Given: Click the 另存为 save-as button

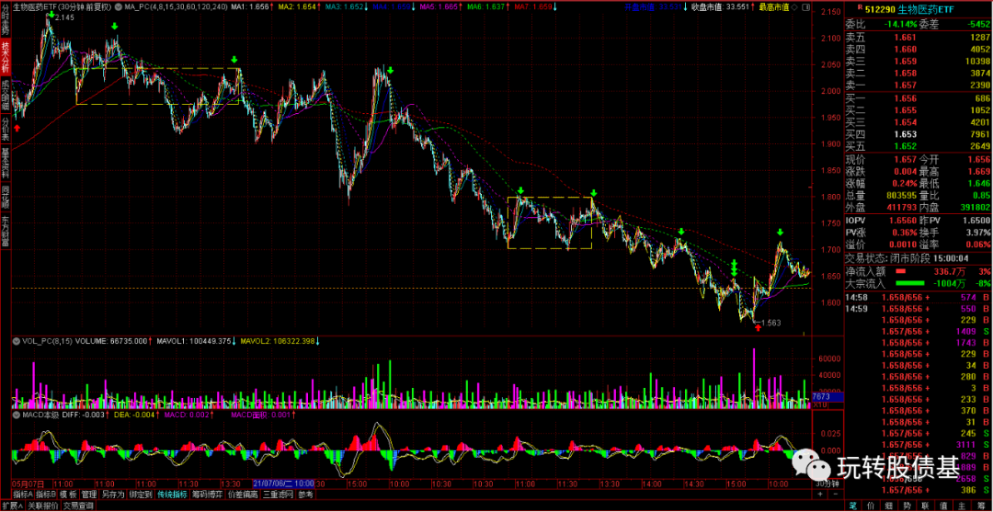Looking at the screenshot, I should coord(112,494).
